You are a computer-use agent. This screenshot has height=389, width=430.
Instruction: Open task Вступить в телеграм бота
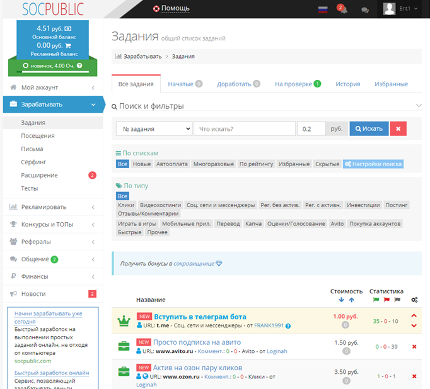(x=200, y=317)
